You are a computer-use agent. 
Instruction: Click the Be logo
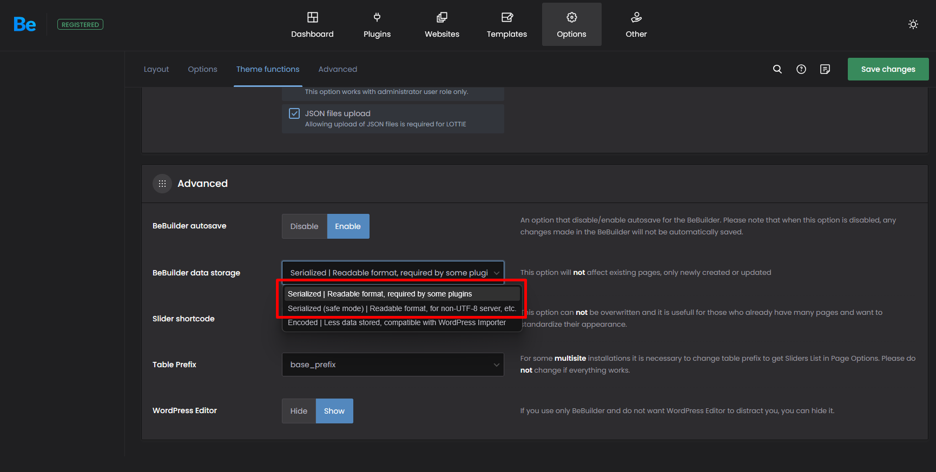pyautogui.click(x=25, y=24)
